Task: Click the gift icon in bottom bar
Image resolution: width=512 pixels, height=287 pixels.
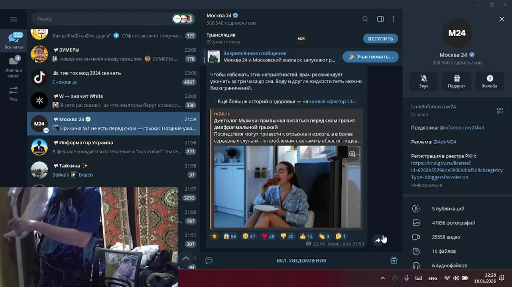Action: (394, 260)
